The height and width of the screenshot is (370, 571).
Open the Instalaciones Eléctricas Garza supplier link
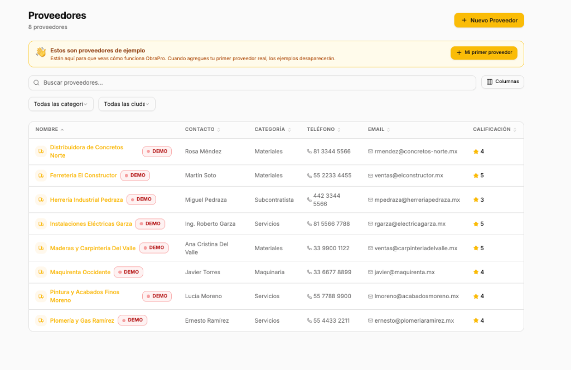pos(91,224)
